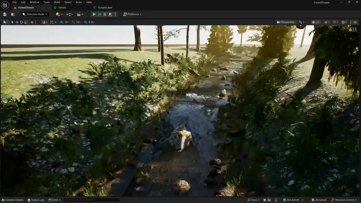Toggle rotation snapping icon
361x203 pixels.
73,22
